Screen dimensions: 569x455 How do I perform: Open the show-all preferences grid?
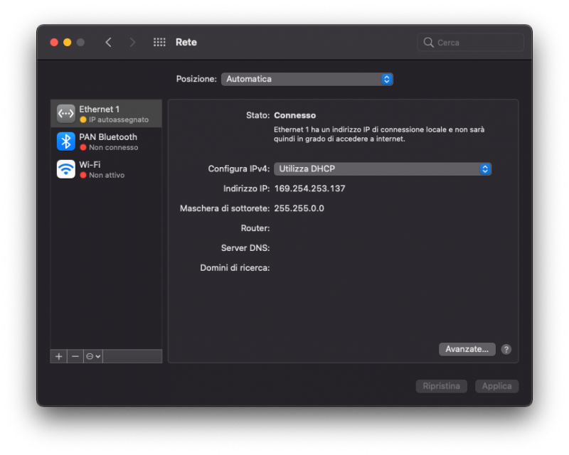(x=159, y=43)
